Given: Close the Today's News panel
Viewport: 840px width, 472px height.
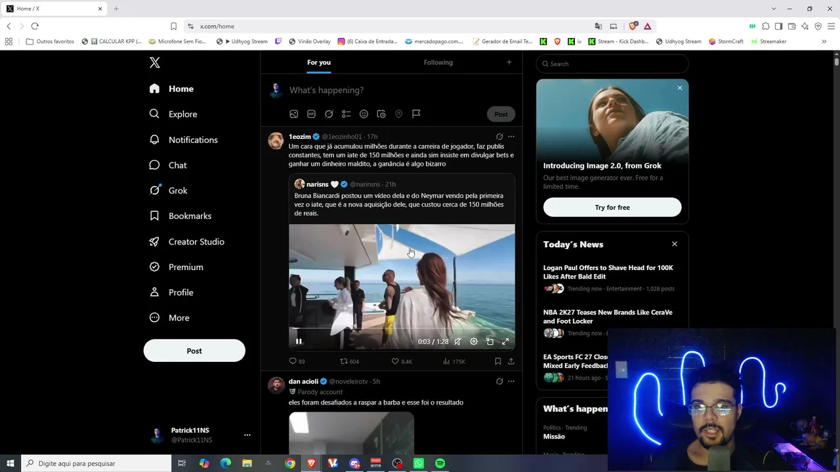Looking at the screenshot, I should pyautogui.click(x=675, y=244).
